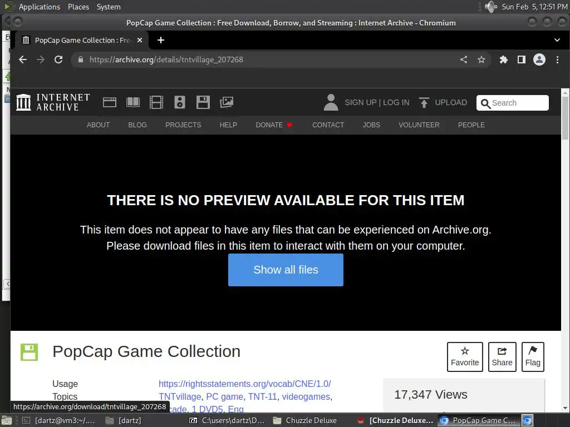Switch to the [dartz] taskbar window
Screen dimensions: 570x427
tap(124, 420)
